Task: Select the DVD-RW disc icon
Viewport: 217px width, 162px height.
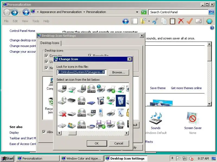Action: coord(91,89)
